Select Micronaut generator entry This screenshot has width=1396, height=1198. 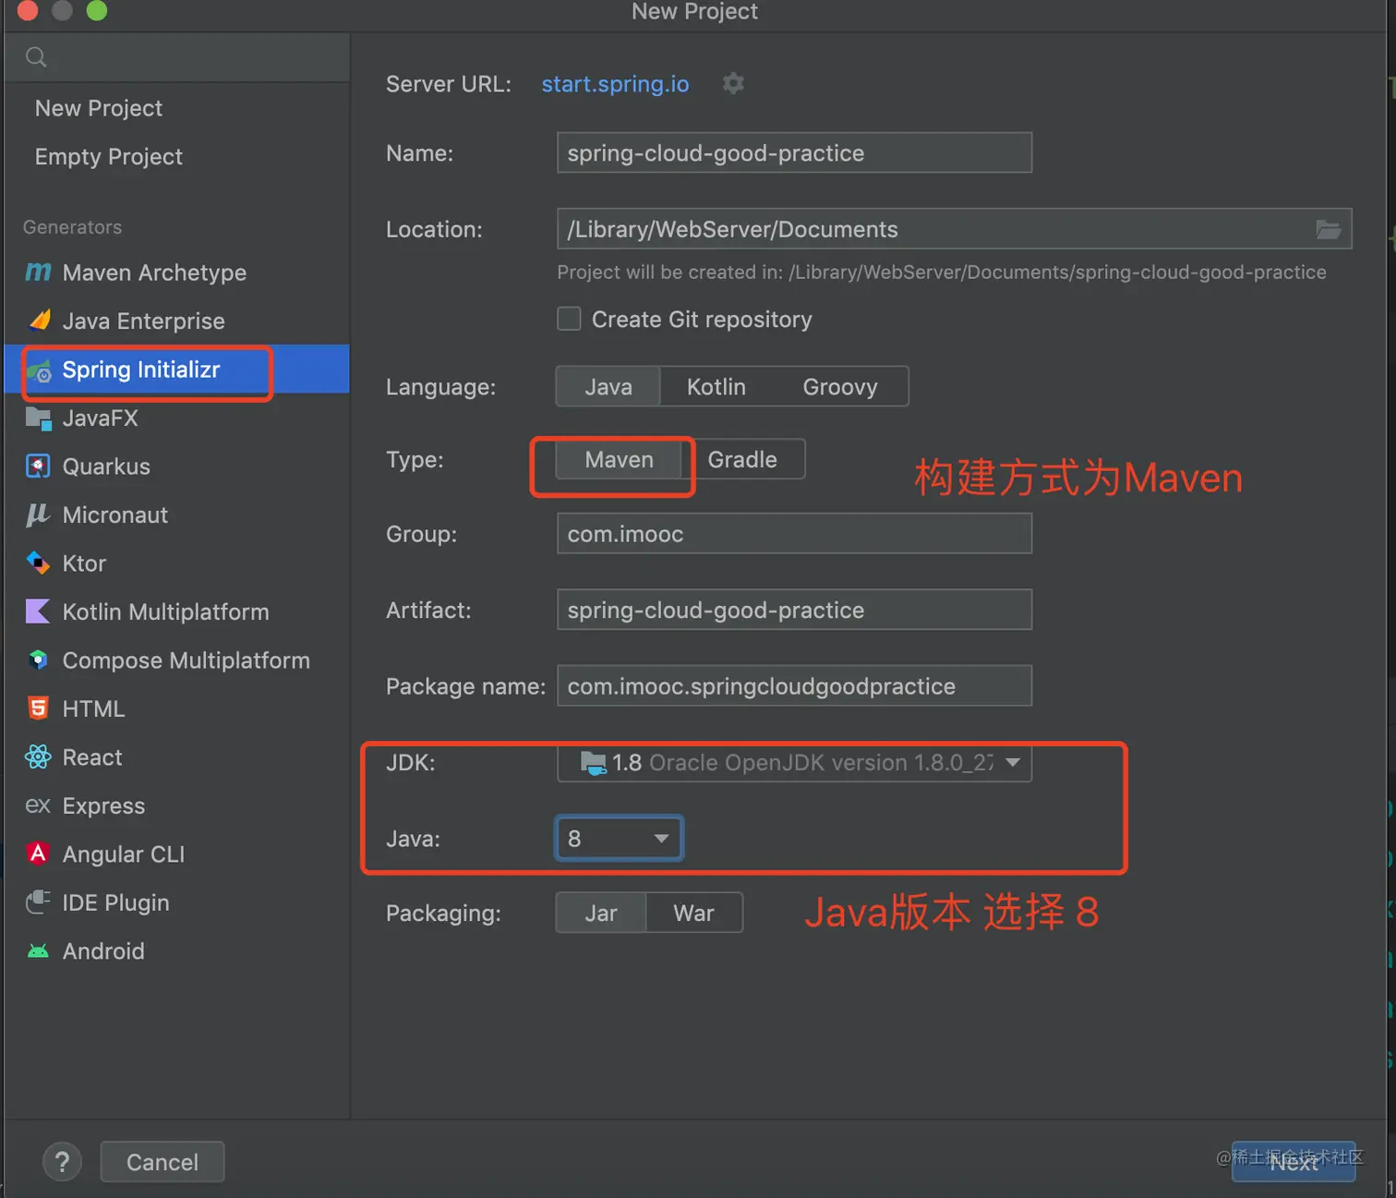tap(177, 514)
